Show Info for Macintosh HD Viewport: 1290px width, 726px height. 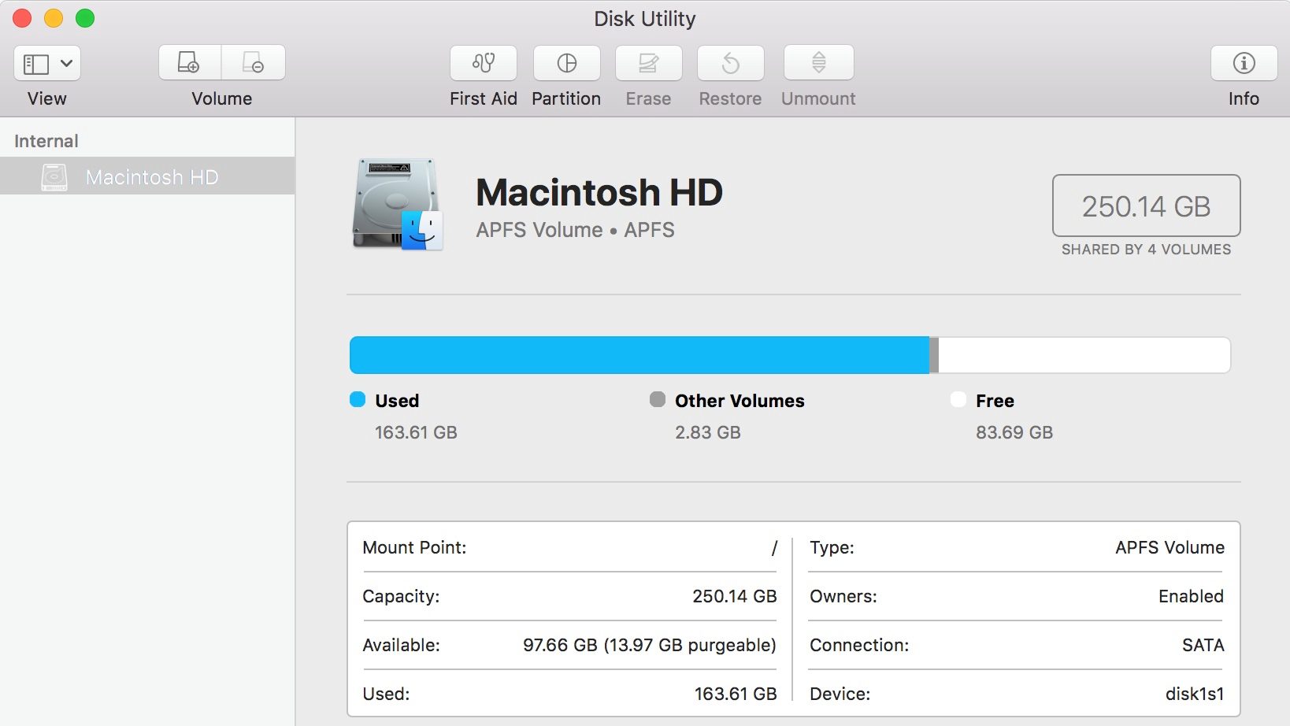[1243, 63]
